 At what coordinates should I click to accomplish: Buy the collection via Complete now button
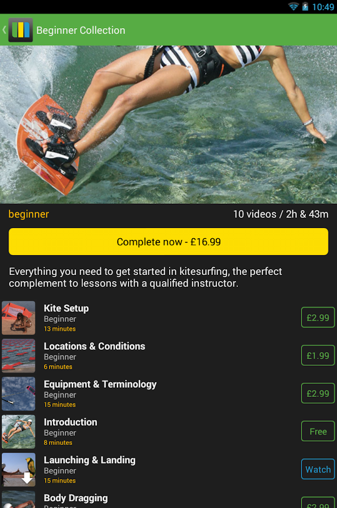pyautogui.click(x=168, y=242)
